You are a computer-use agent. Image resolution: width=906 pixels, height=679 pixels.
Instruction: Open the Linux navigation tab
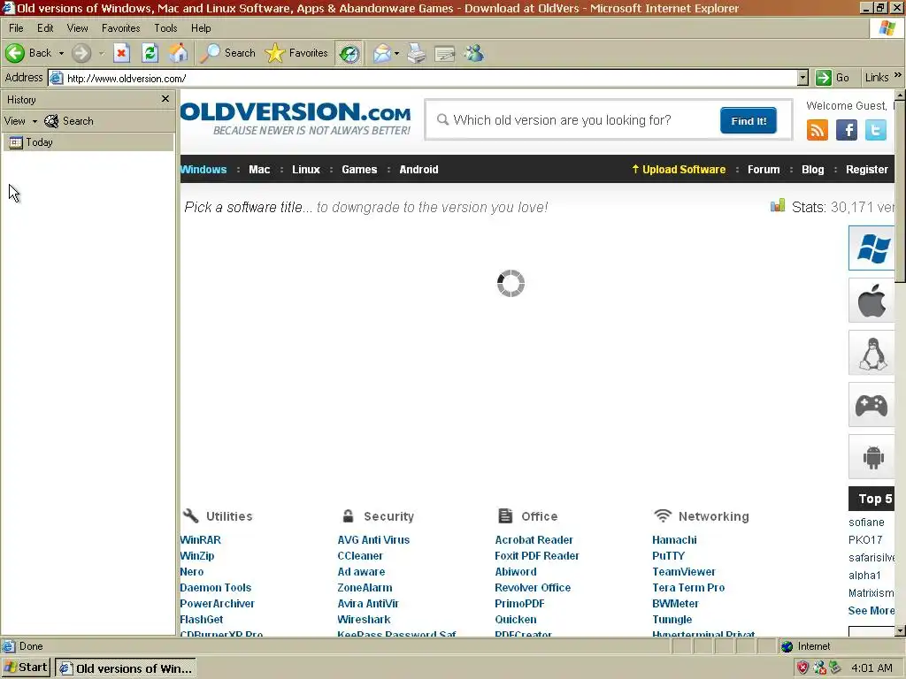[305, 169]
